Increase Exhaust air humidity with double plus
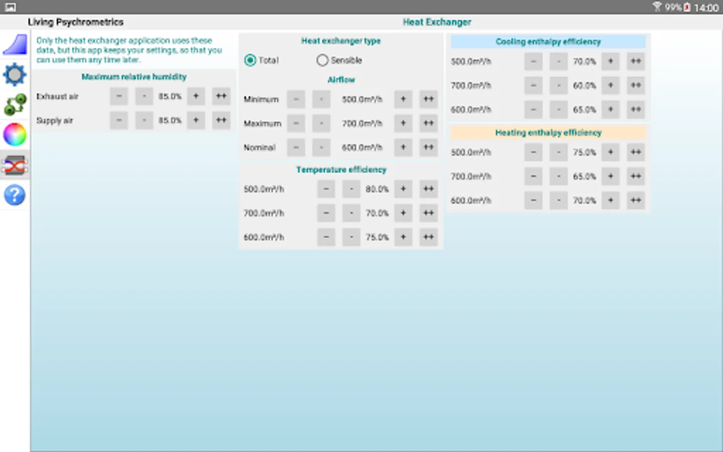This screenshot has height=452, width=723. point(221,96)
